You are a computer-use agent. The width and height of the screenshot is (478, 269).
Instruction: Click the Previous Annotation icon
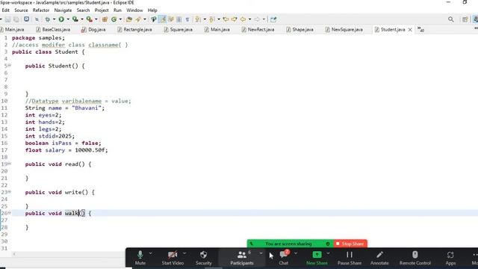211,19
